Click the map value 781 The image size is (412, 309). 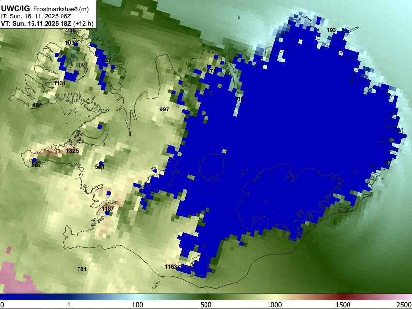82,269
